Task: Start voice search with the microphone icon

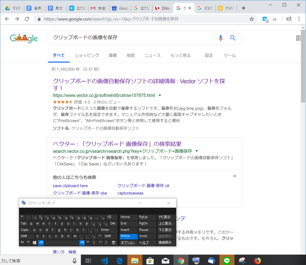Action: 221,38
